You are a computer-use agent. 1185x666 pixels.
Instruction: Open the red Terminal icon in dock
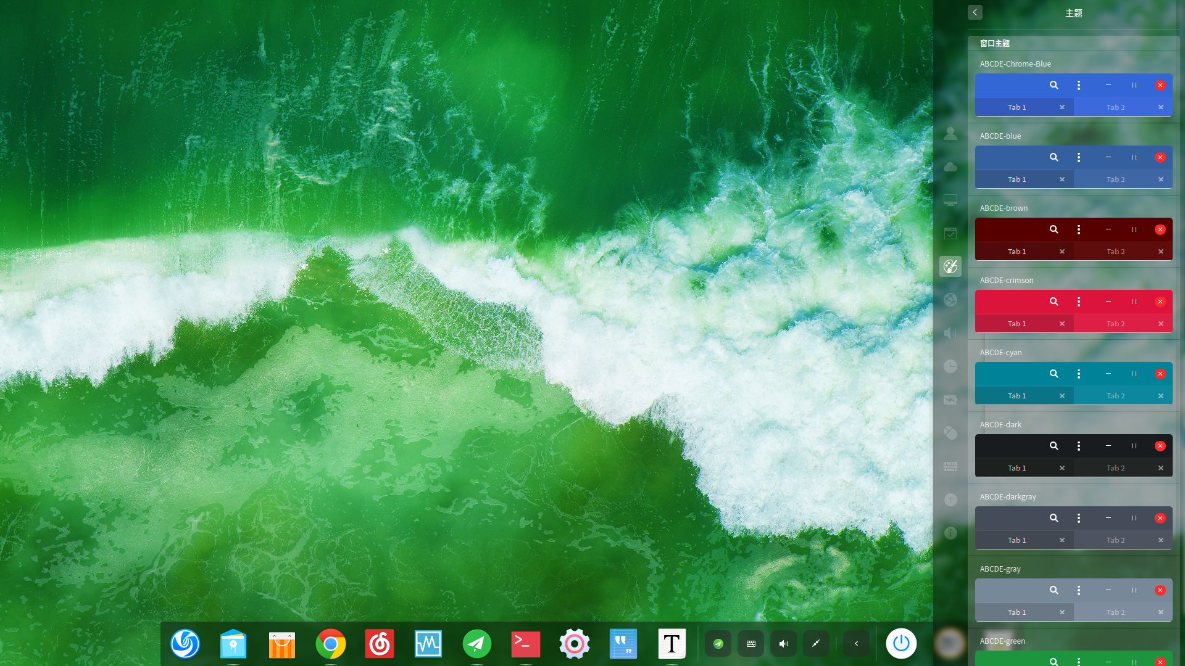point(526,644)
